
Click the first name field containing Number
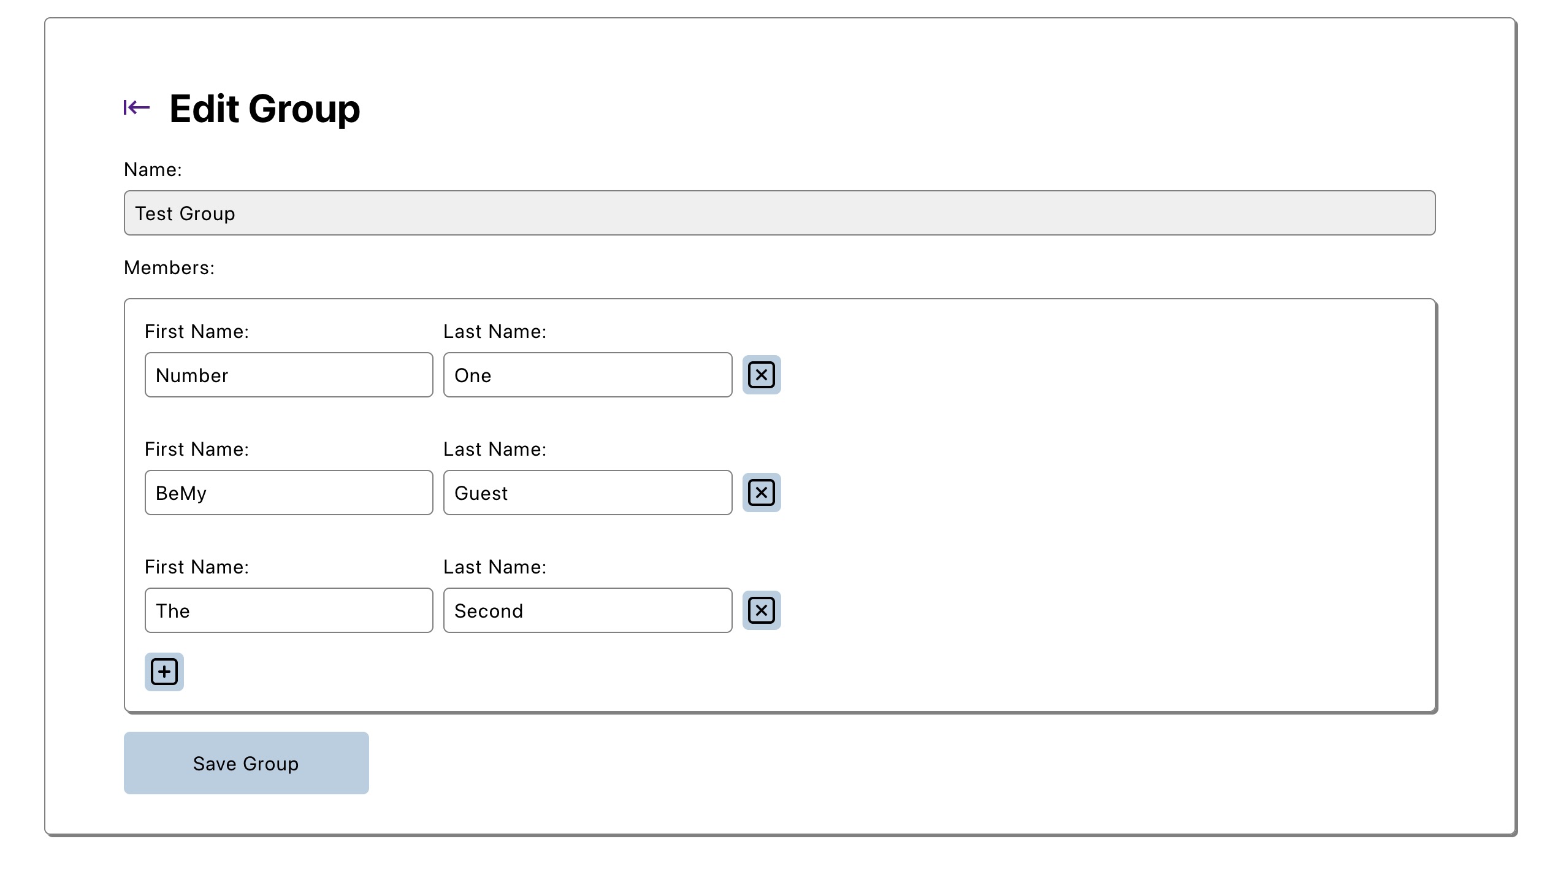[x=289, y=375]
